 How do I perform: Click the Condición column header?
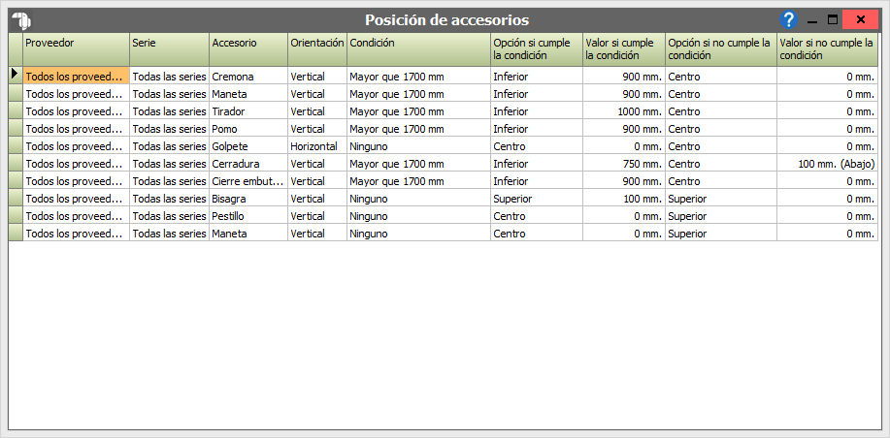pos(419,49)
